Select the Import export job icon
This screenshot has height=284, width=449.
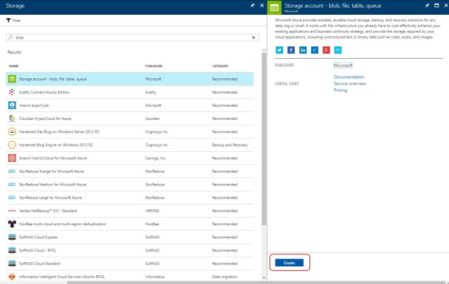pos(12,106)
